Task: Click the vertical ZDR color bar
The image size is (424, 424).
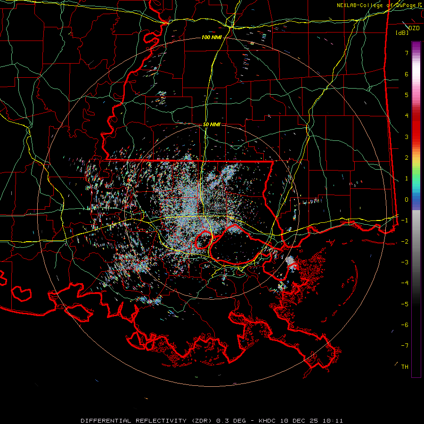Action: click(x=416, y=210)
